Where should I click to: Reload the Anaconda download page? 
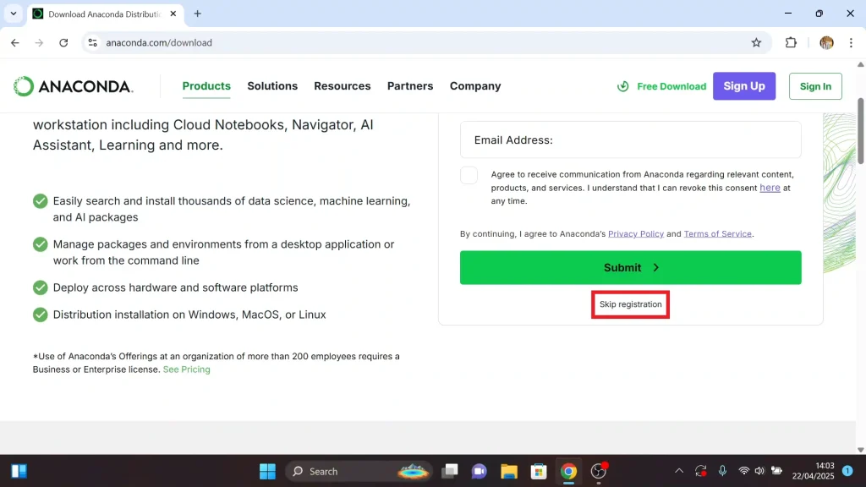click(x=63, y=42)
